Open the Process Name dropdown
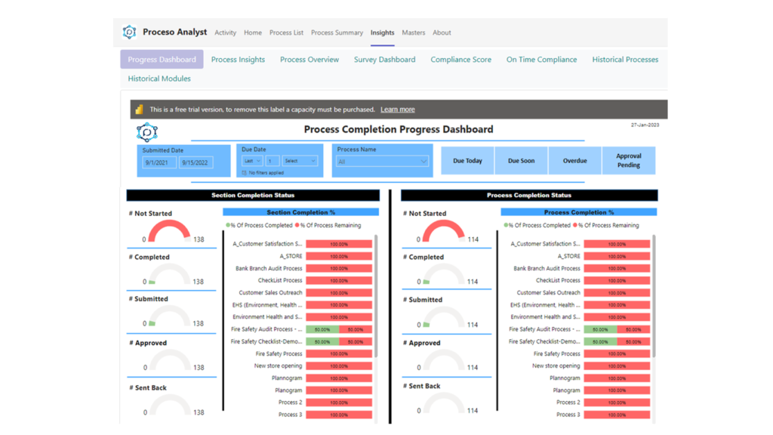The height and width of the screenshot is (435, 773). tap(382, 162)
